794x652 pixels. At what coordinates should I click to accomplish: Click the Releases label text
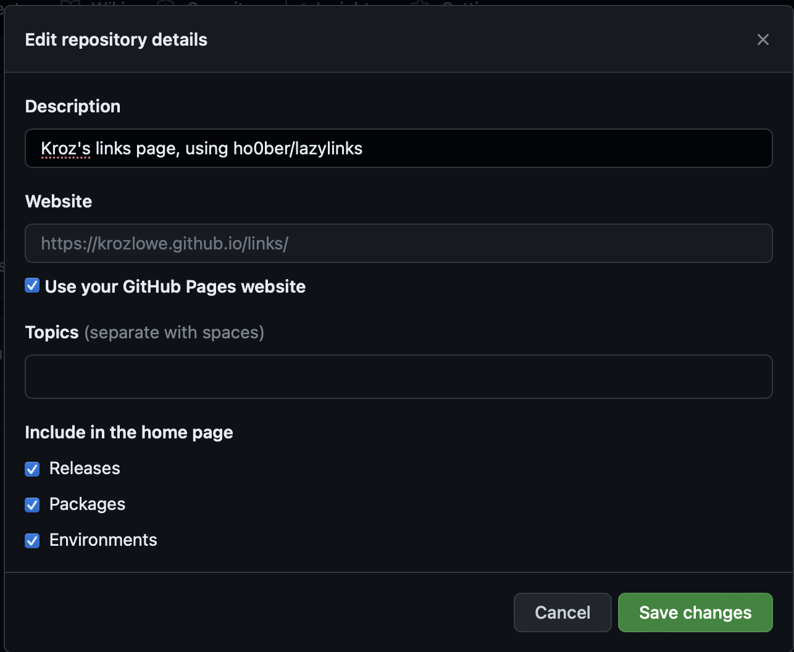point(85,469)
